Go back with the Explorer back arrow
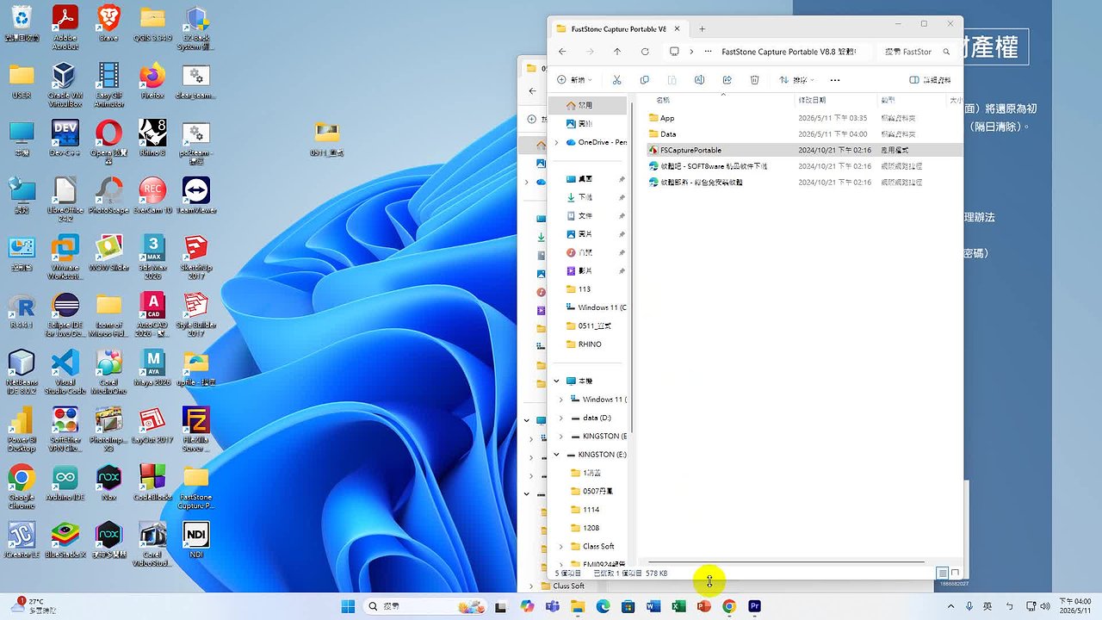This screenshot has height=620, width=1102. (562, 52)
